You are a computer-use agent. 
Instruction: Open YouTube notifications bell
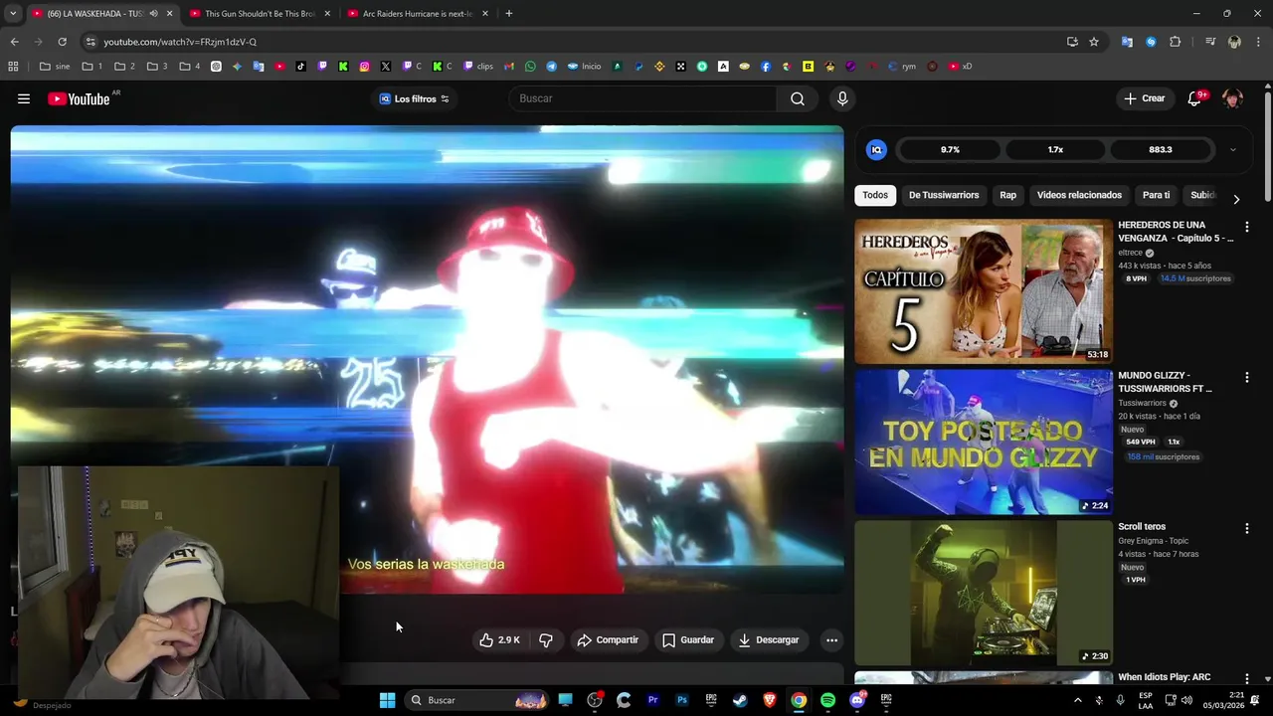click(x=1195, y=98)
